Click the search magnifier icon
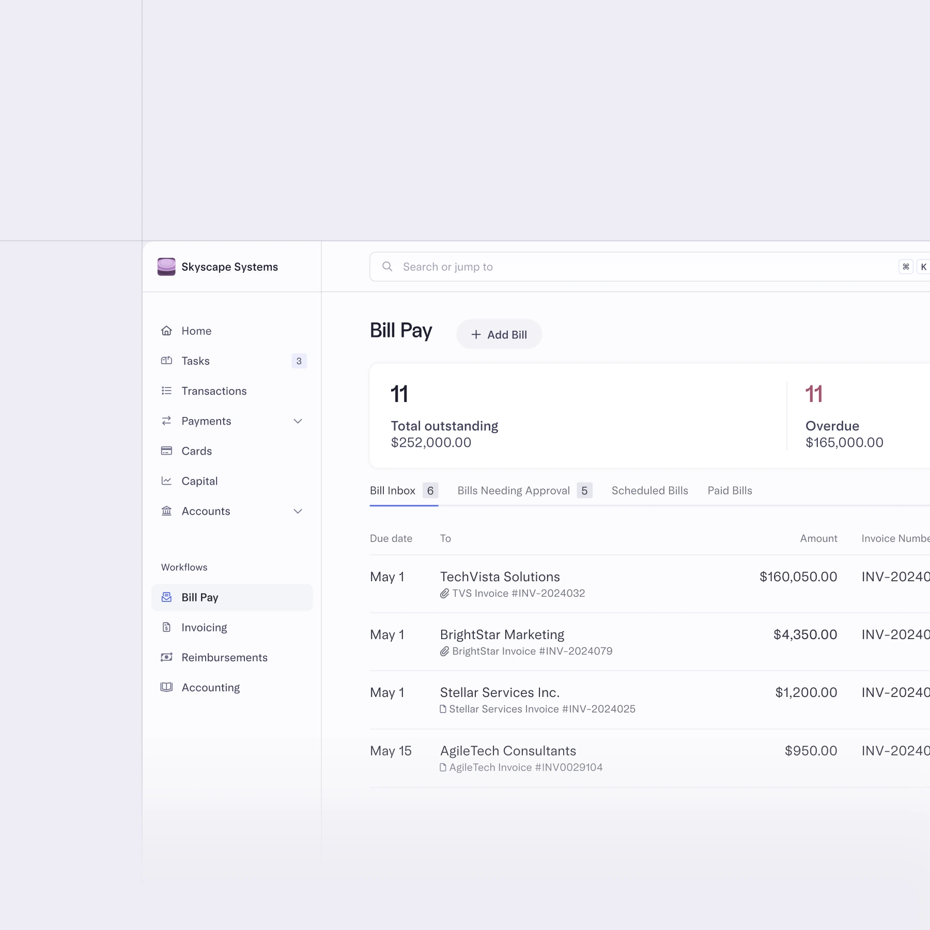Image resolution: width=930 pixels, height=930 pixels. point(387,266)
